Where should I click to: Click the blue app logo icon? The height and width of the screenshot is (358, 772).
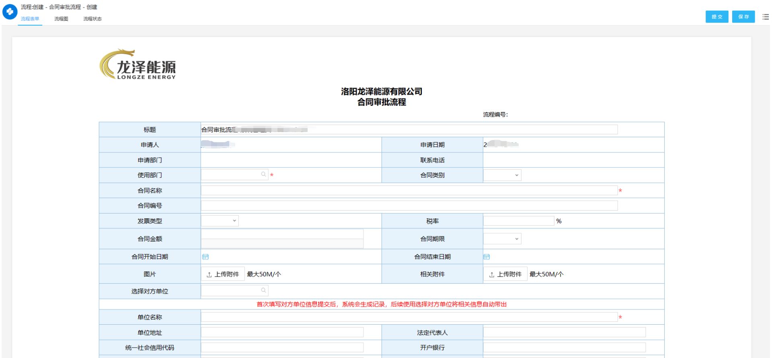[10, 12]
